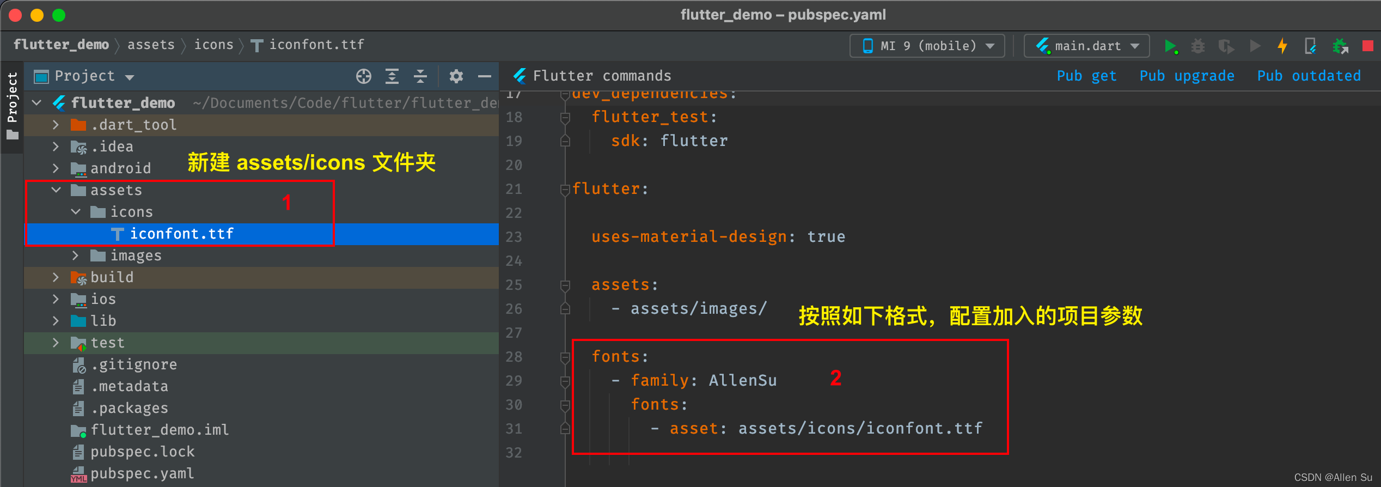
Task: Select pubspec.yaml in the project tree
Action: pos(261,473)
